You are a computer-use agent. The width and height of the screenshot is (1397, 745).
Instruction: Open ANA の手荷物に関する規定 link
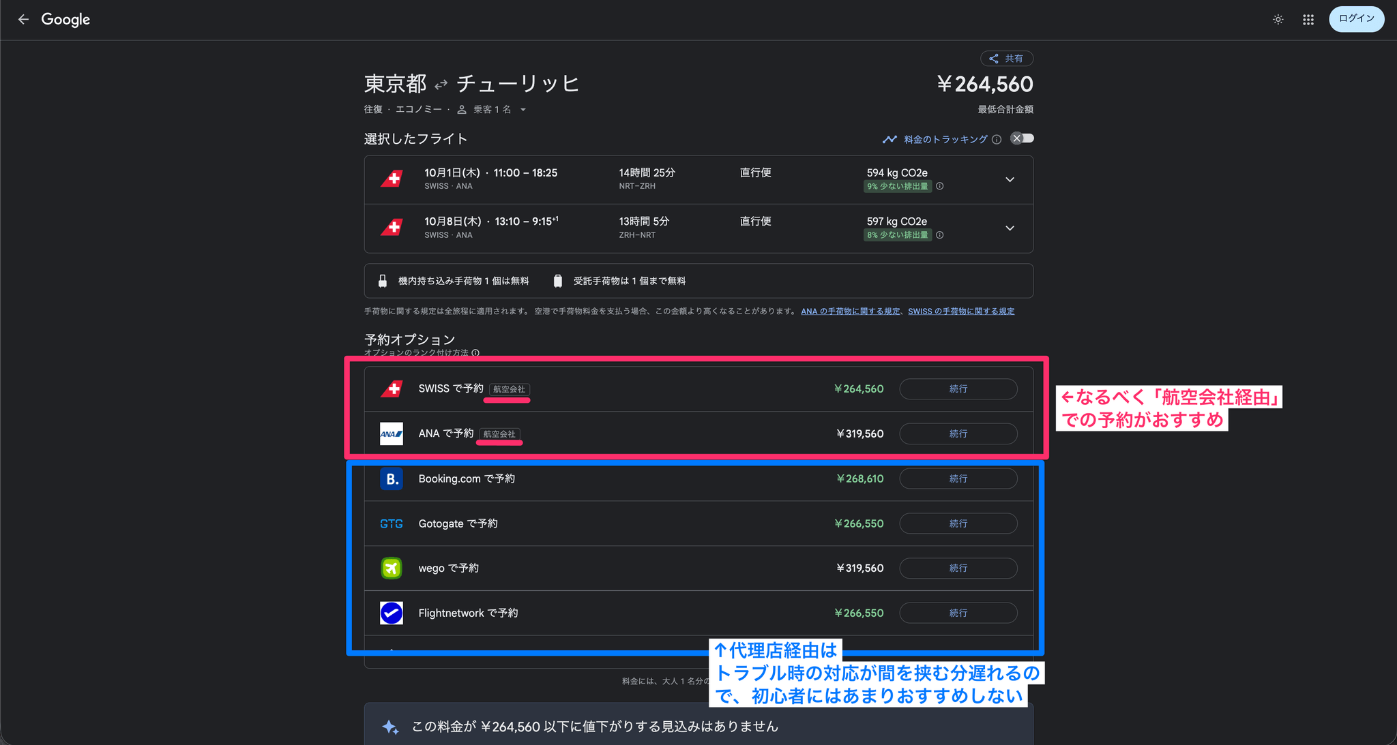click(850, 311)
